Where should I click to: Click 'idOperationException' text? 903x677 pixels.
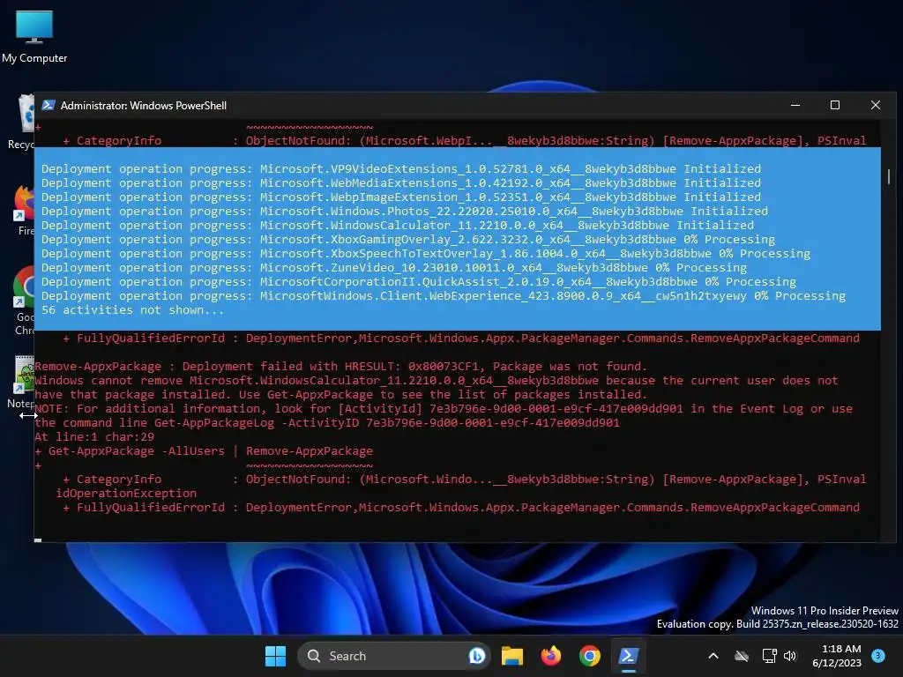(126, 493)
